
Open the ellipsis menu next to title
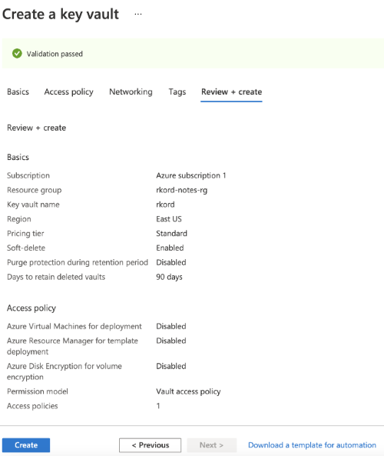[x=138, y=14]
